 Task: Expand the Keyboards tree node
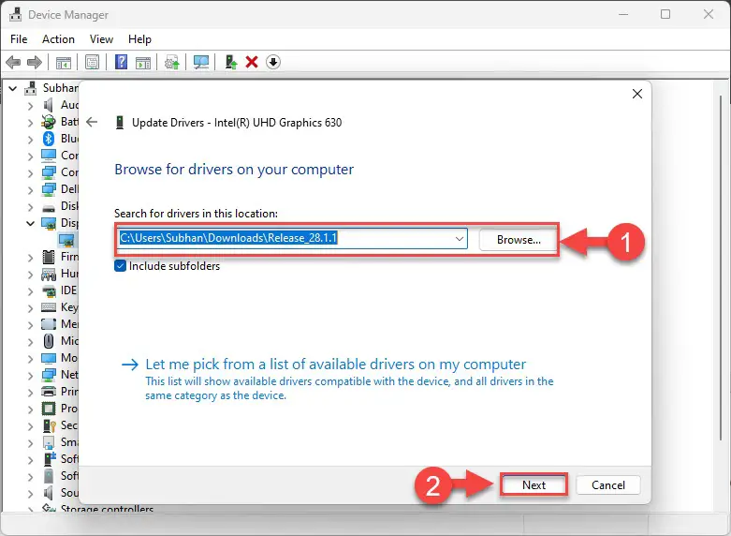coord(30,307)
